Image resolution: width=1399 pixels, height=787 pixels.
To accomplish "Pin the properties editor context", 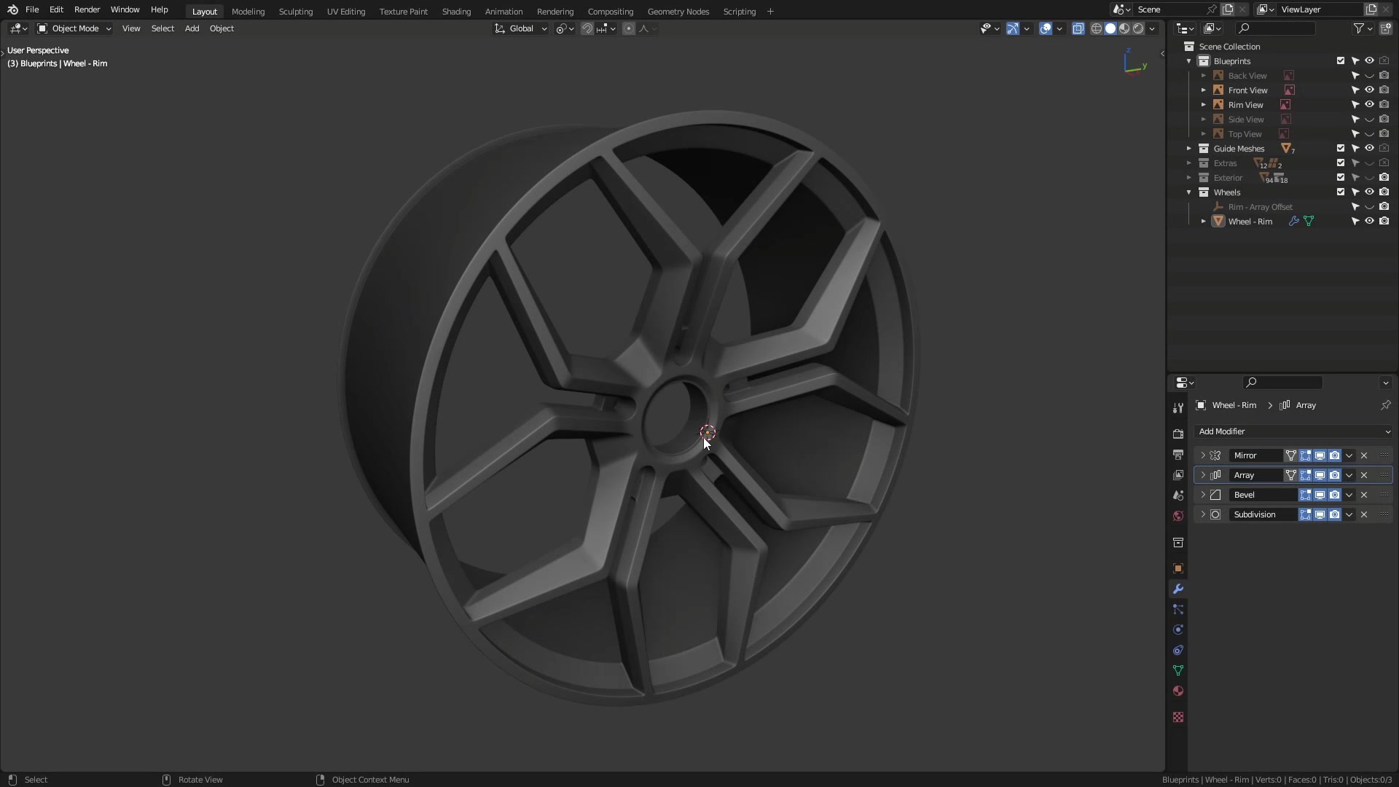I will click(x=1385, y=405).
